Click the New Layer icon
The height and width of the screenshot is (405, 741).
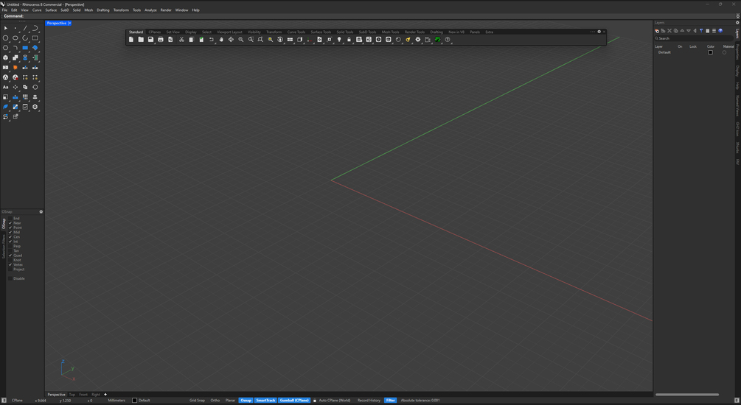click(657, 31)
